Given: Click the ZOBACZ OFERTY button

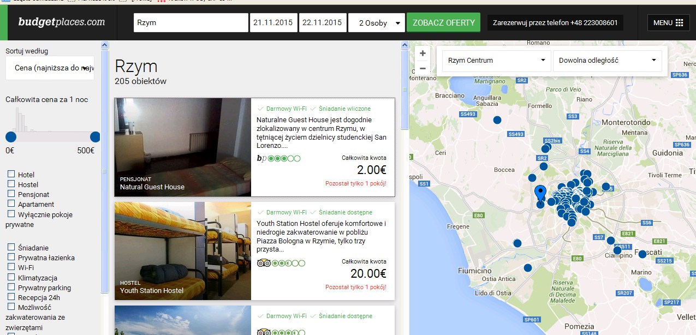Looking at the screenshot, I should coord(443,23).
